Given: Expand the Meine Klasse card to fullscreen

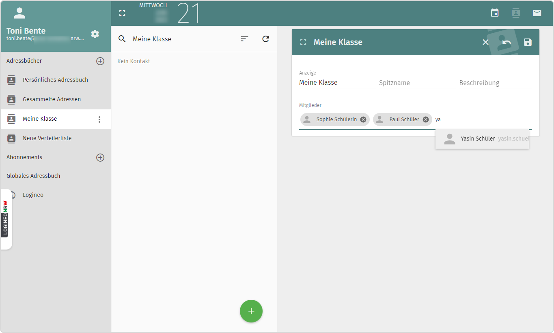Looking at the screenshot, I should [303, 42].
